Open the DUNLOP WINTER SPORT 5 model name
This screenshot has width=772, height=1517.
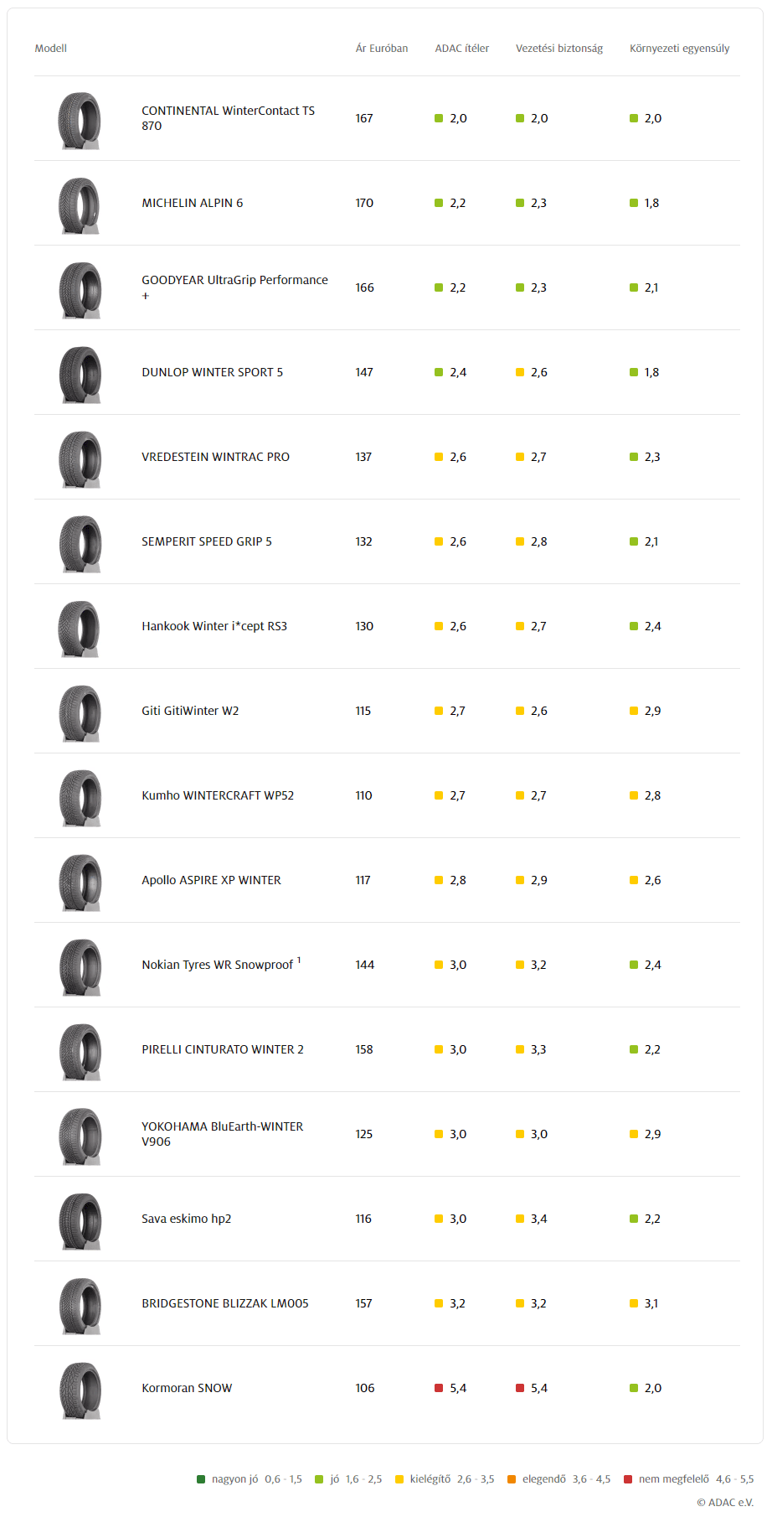tap(213, 372)
